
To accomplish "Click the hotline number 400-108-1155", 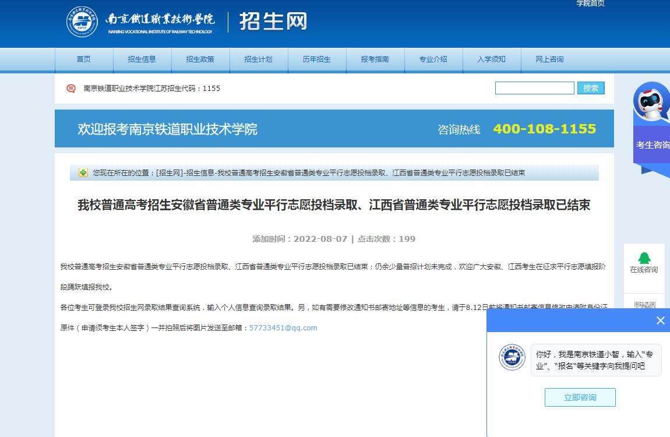I will [544, 129].
